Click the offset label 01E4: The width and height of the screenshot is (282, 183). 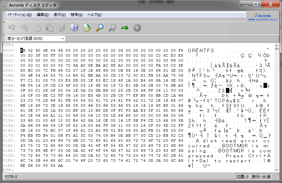coord(9,160)
